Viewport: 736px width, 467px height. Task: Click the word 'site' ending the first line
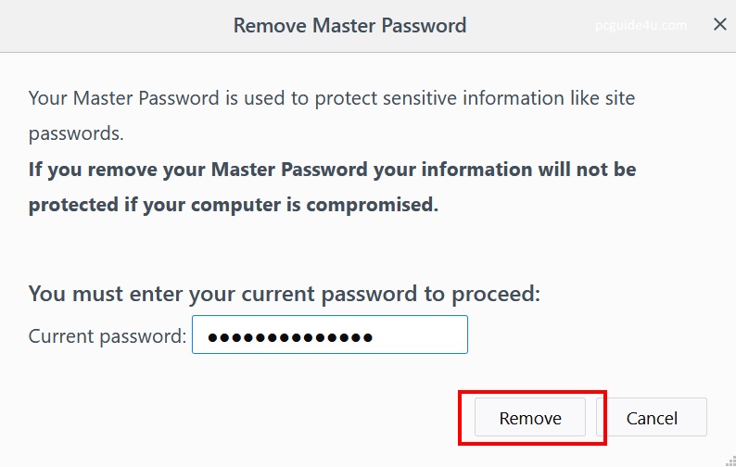tap(619, 97)
